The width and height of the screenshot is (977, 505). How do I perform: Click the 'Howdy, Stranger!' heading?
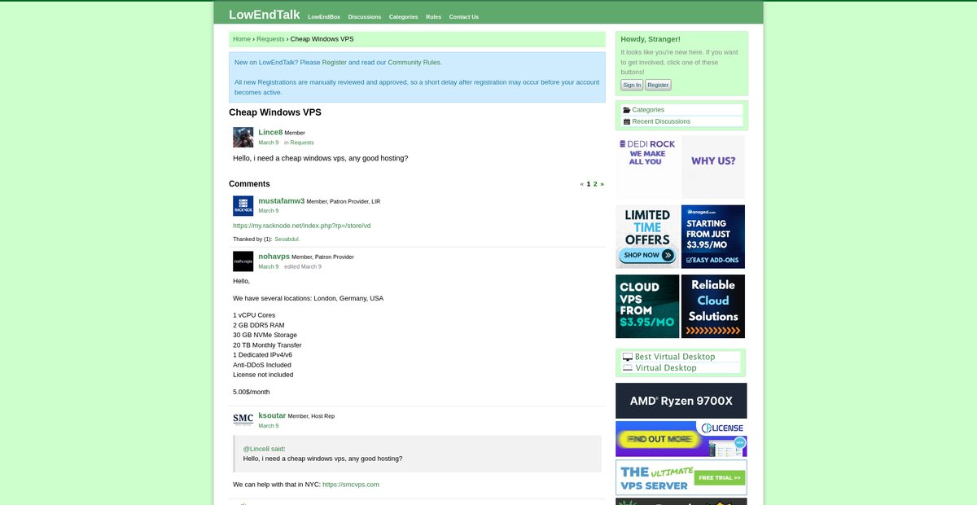(x=651, y=39)
